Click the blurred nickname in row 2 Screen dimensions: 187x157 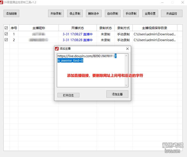pyautogui.click(x=38, y=40)
